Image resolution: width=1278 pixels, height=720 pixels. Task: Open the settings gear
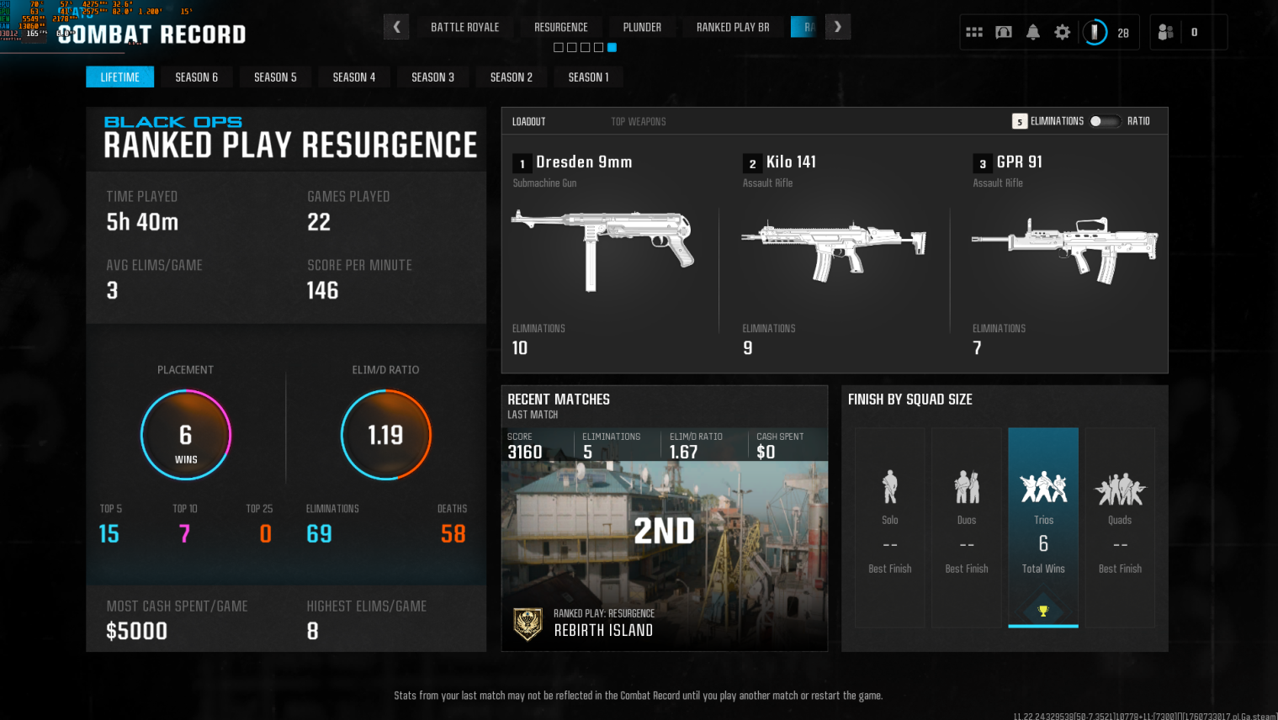point(1063,33)
